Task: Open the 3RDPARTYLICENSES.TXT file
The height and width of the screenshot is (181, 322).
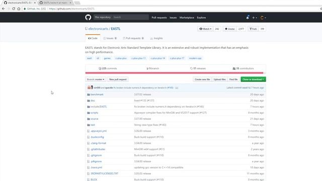Action: click(x=105, y=173)
